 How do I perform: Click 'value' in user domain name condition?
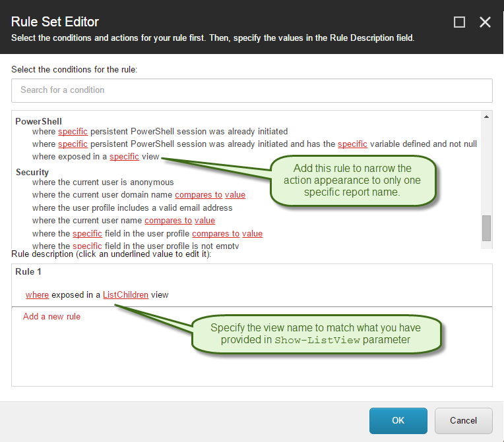click(x=235, y=195)
